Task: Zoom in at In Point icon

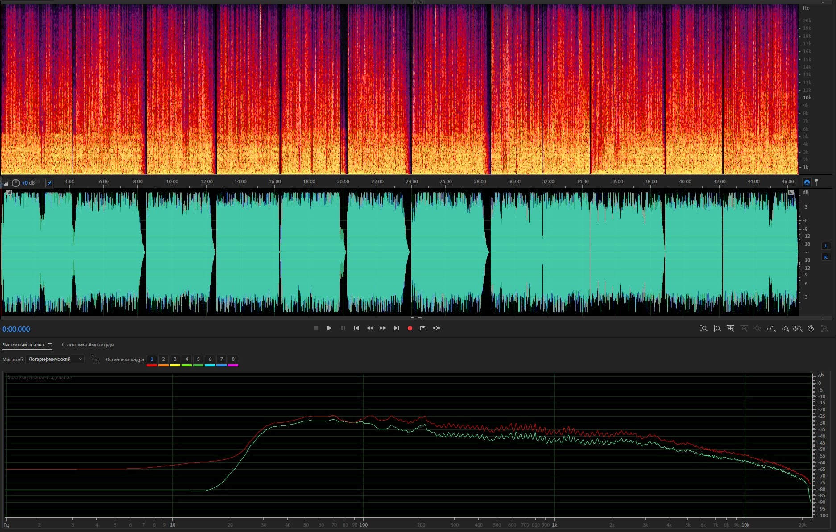Action: [x=771, y=329]
